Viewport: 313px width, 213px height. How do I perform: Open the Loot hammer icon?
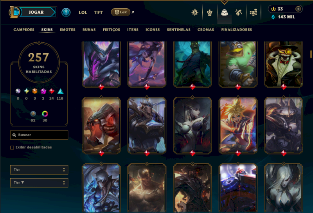239,13
